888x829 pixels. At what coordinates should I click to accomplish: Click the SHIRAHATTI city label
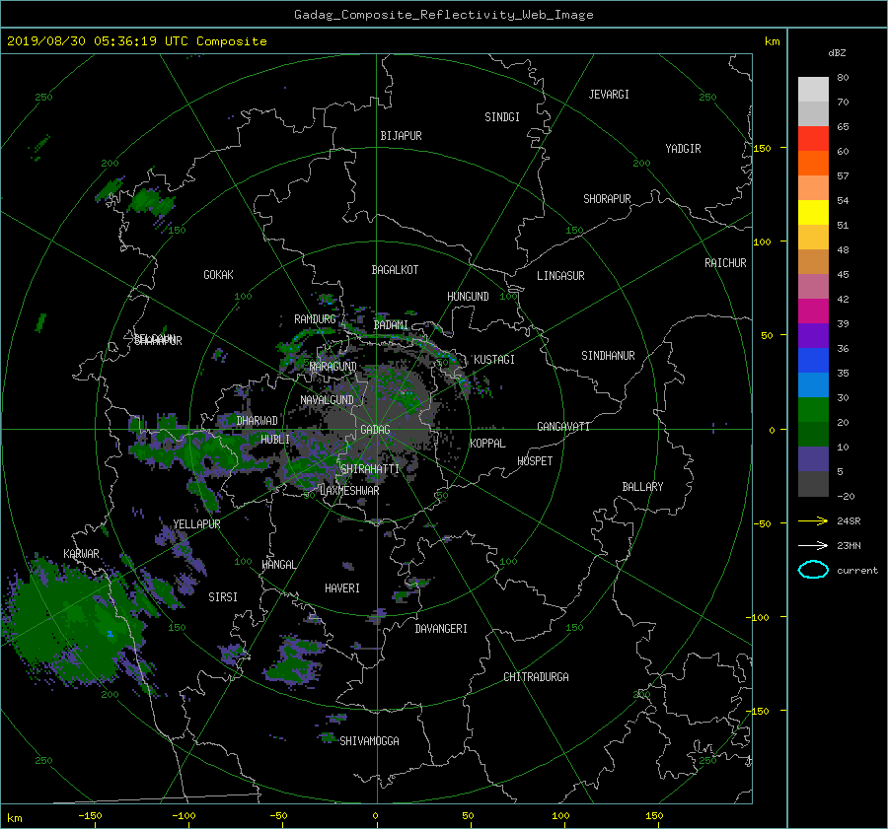[370, 469]
